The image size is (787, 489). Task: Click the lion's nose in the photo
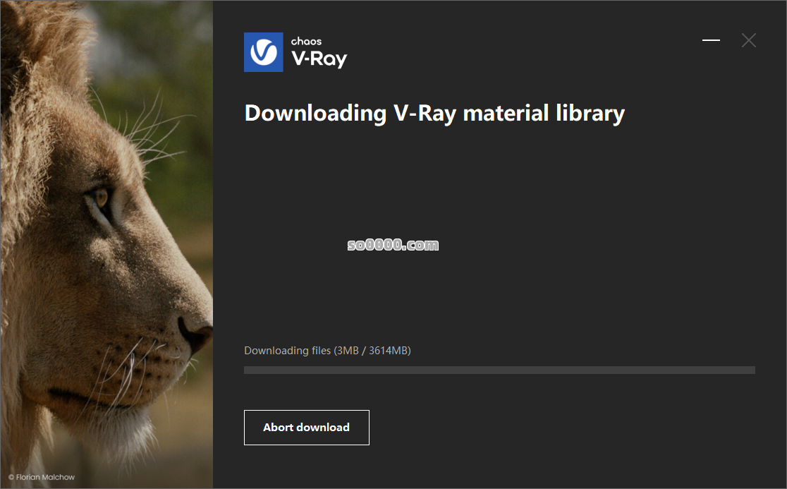197,332
